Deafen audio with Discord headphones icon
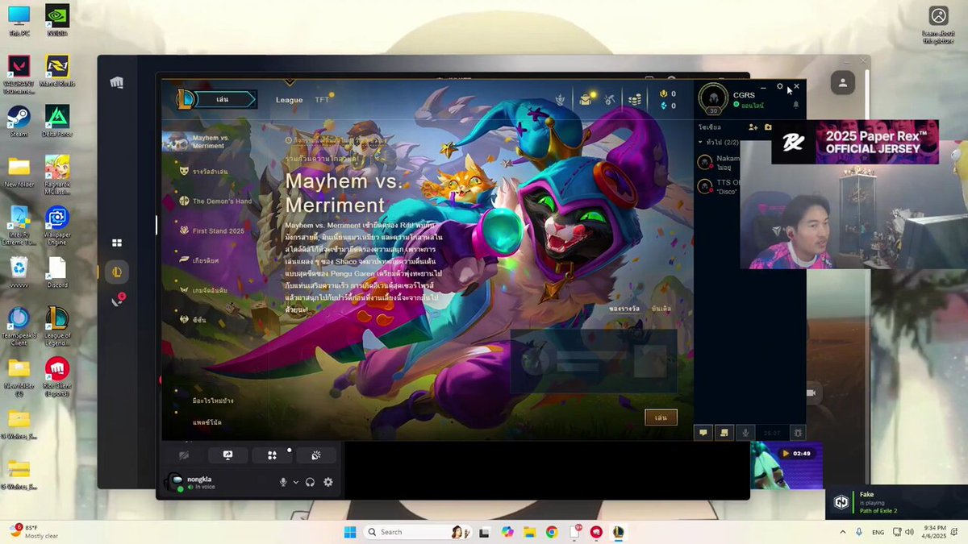Viewport: 968px width, 544px height. pyautogui.click(x=311, y=482)
